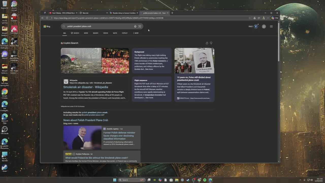Search only for 'polish prsedent plane crsh' link
Viewport: 325px width, 183px height.
94,115
